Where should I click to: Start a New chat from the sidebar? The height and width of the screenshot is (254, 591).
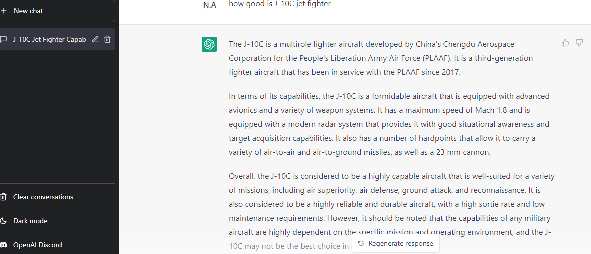click(56, 11)
